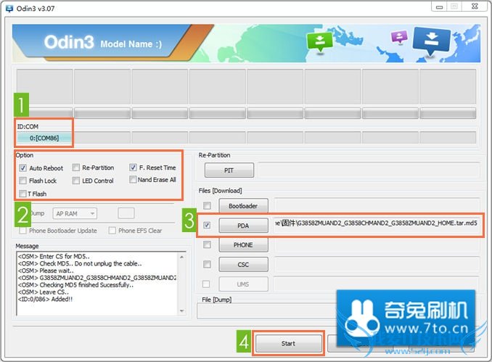The height and width of the screenshot is (362, 492).
Task: Click the Message log scroll down arrow
Action: [182, 311]
